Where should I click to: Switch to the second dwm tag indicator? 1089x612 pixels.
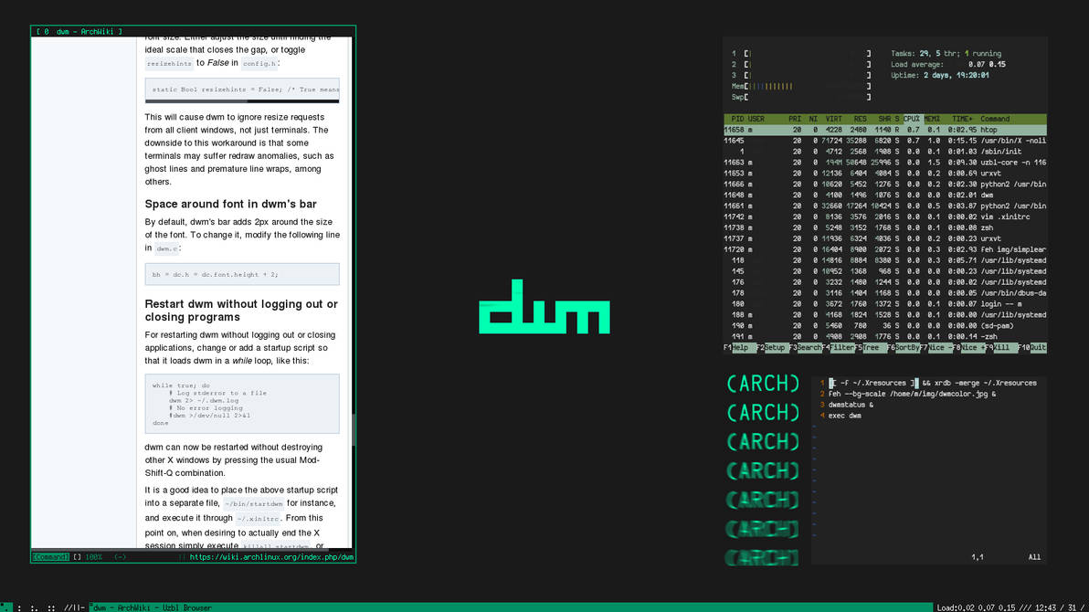(x=19, y=607)
